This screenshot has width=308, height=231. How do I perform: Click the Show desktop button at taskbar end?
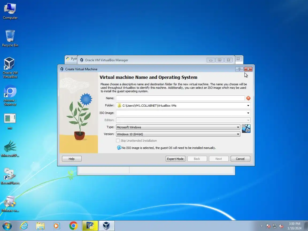306,226
